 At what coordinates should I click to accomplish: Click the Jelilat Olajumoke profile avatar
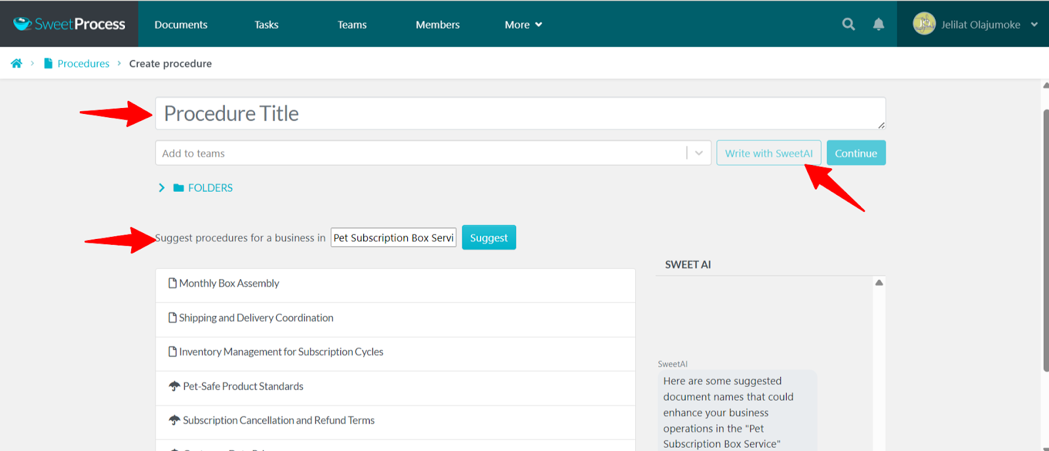tap(924, 24)
